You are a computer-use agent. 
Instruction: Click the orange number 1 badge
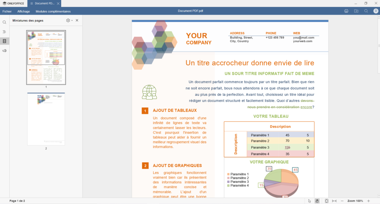(x=145, y=111)
